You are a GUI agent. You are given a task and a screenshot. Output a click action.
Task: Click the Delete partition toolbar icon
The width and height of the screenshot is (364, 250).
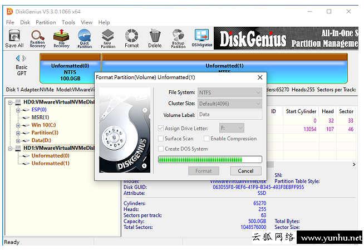pos(155,38)
